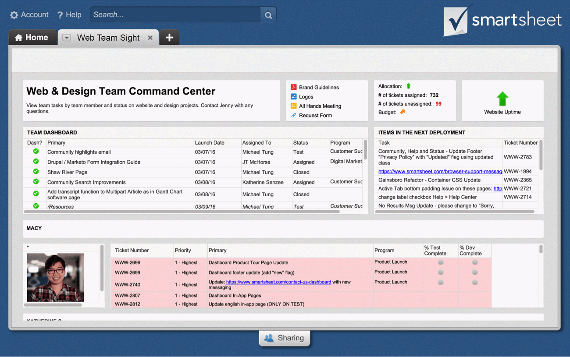
Task: Click Macy's profile photo thumbnail
Action: pyautogui.click(x=55, y=277)
